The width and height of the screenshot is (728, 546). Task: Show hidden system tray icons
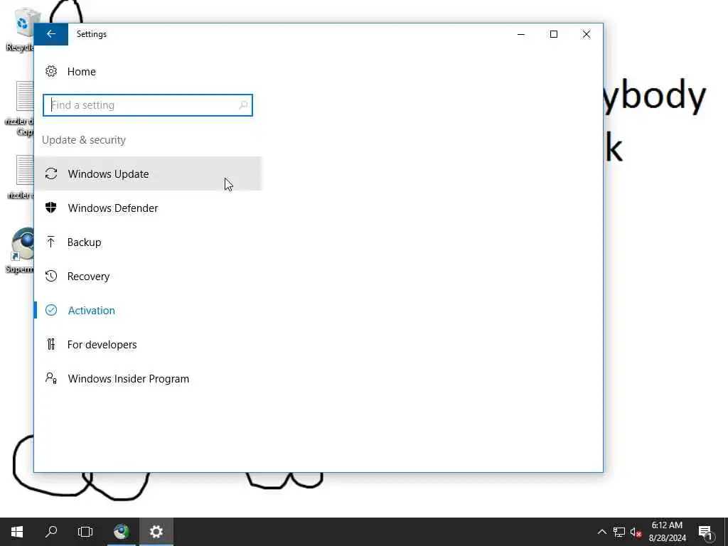coord(601,532)
